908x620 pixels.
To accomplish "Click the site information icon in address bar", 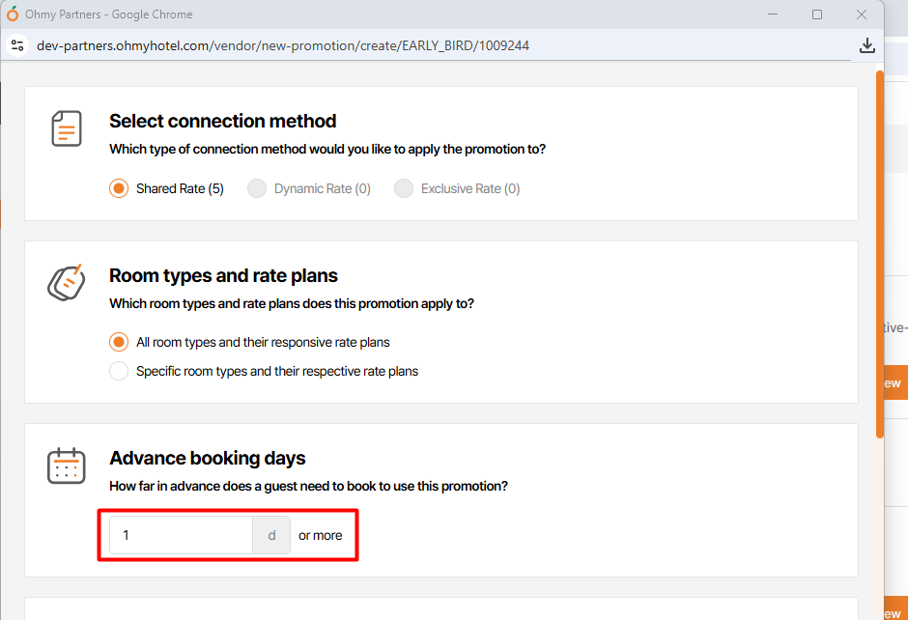I will click(16, 45).
